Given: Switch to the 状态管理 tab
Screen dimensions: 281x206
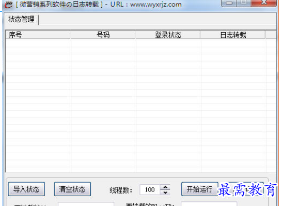Looking at the screenshot, I should (x=21, y=19).
